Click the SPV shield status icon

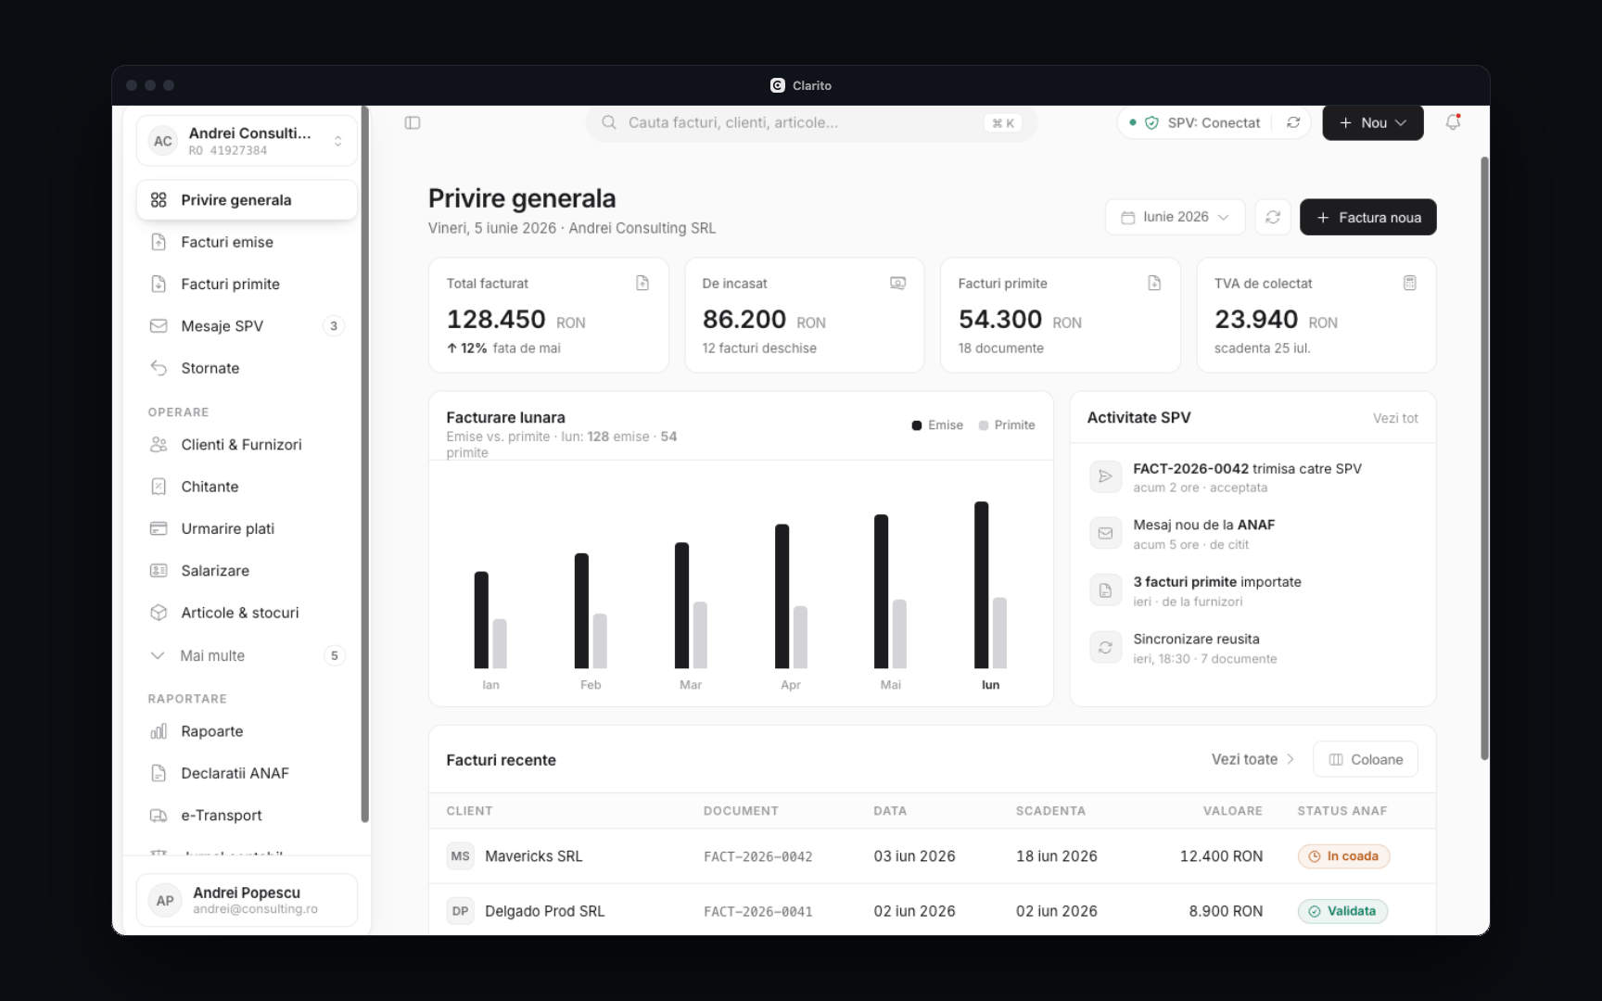pyautogui.click(x=1151, y=122)
